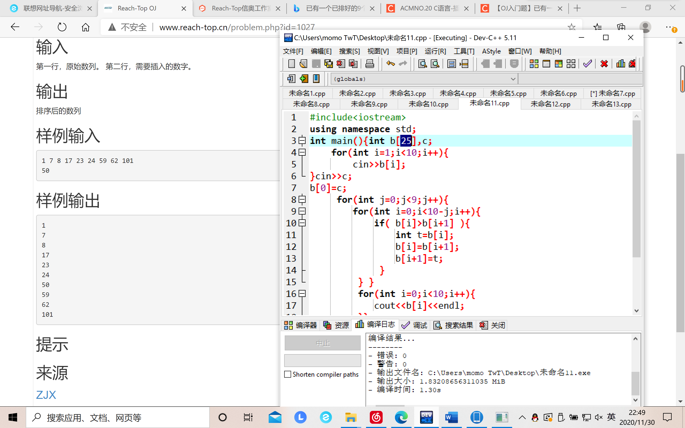Click the Debug checkmark icon

587,64
